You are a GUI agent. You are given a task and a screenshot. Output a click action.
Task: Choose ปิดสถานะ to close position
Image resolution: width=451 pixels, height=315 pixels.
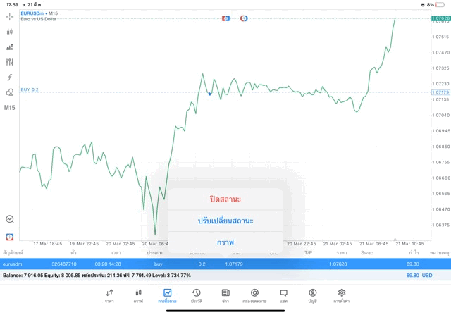click(x=225, y=199)
